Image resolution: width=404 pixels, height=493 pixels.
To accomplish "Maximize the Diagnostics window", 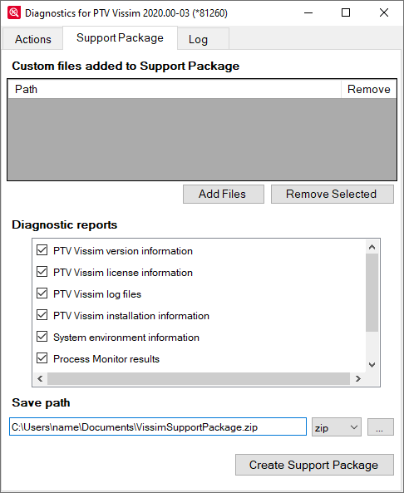I will tap(346, 13).
